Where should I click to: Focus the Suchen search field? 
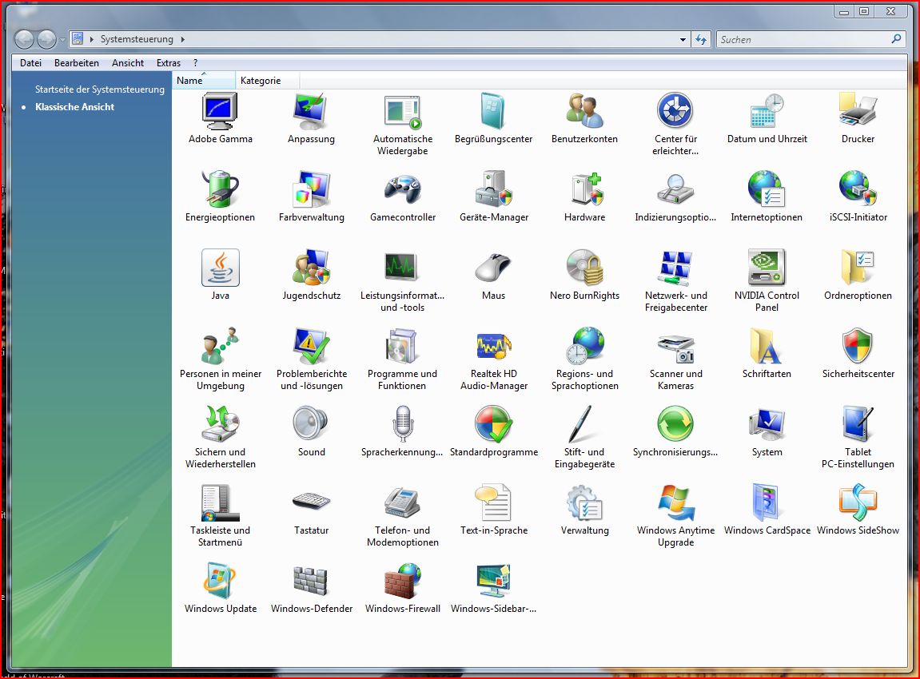click(803, 39)
